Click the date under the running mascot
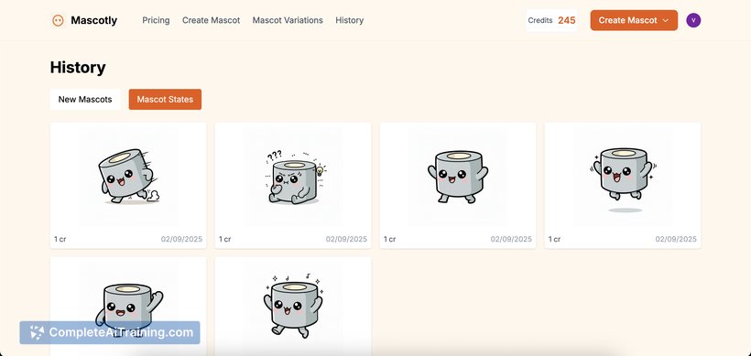751x356 pixels. (181, 239)
